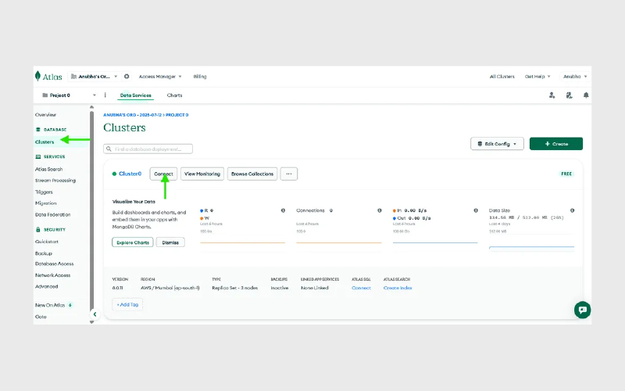625x391 pixels.
Task: Open organization settings gear icon
Action: coord(127,76)
